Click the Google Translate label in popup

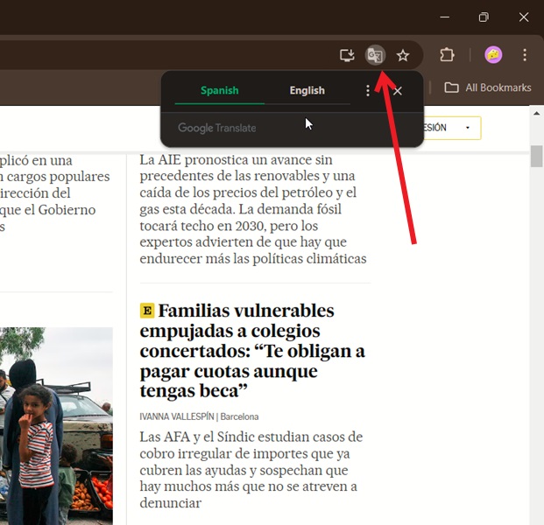pyautogui.click(x=217, y=128)
